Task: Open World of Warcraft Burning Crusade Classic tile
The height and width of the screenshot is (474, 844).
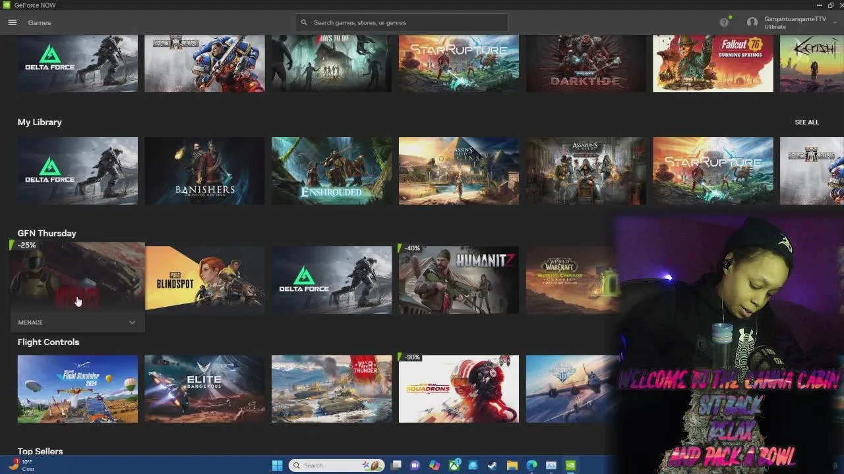Action: point(571,280)
